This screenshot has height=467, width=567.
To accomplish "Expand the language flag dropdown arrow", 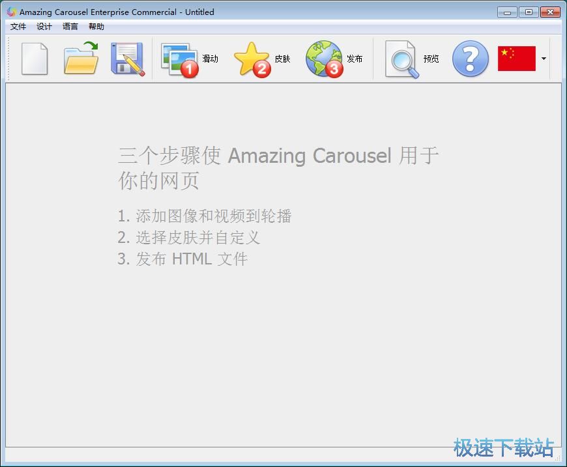I will 544,59.
